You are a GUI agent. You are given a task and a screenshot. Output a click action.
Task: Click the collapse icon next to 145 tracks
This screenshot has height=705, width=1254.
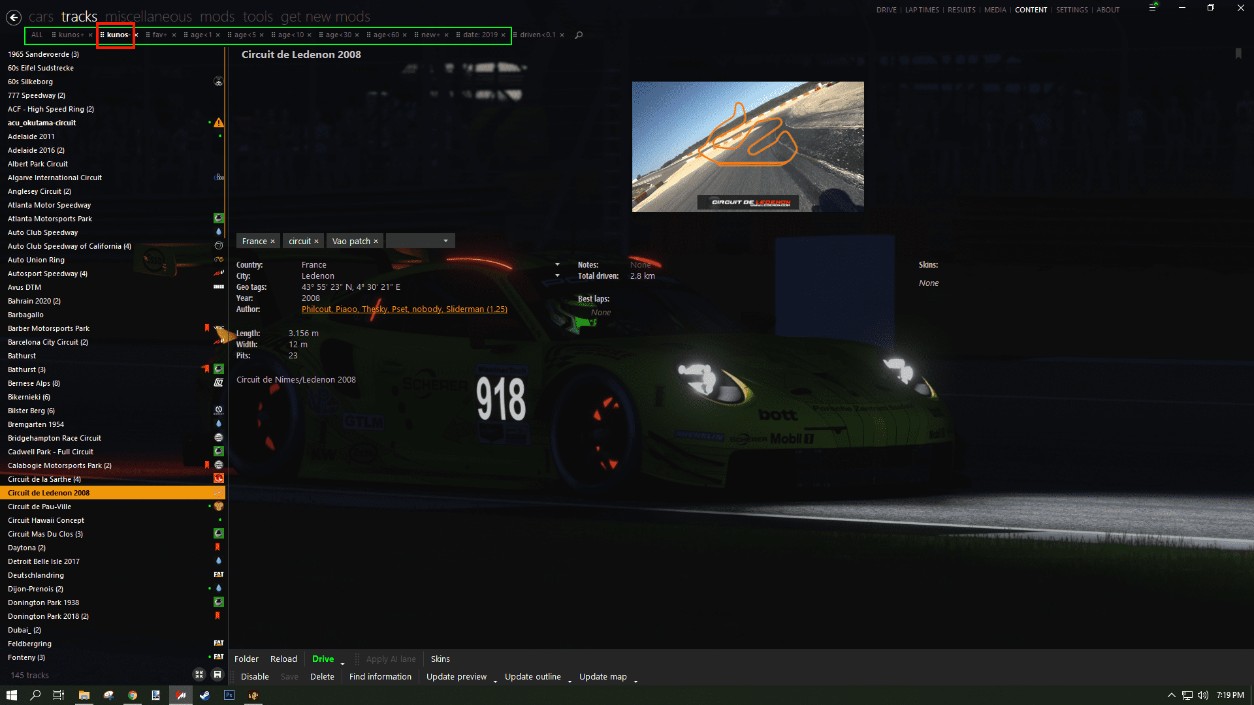click(199, 675)
